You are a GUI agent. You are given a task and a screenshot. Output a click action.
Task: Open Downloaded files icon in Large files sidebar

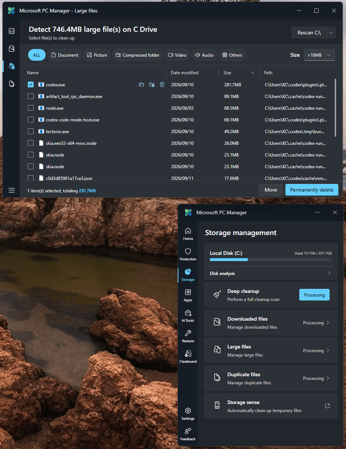pyautogui.click(x=12, y=49)
